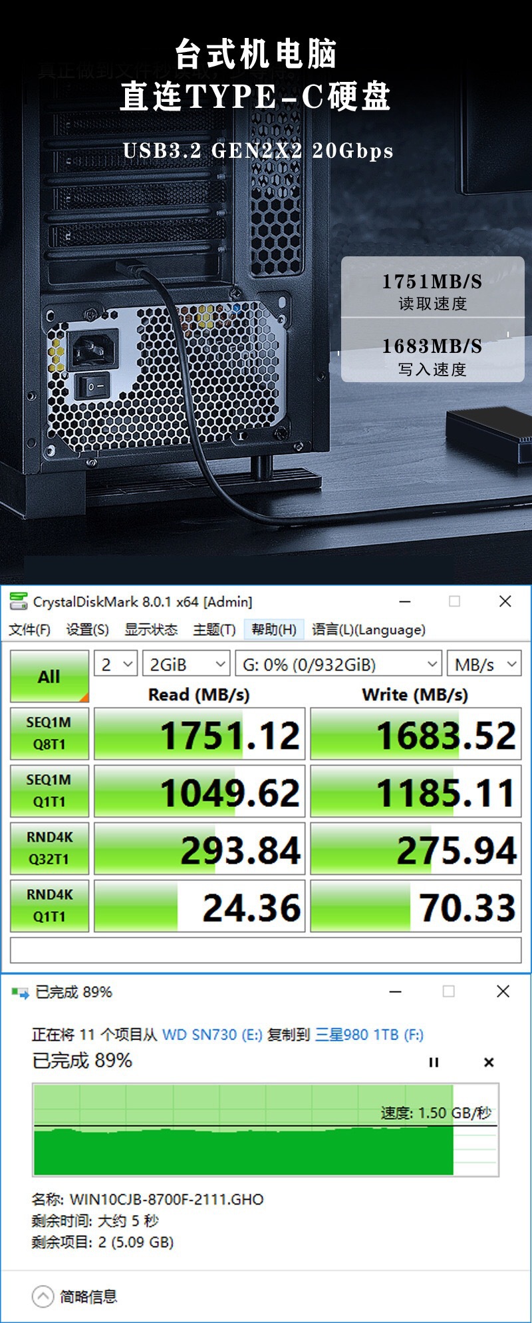
Task: Start the SEQ1M Q1T1 test
Action: click(50, 791)
